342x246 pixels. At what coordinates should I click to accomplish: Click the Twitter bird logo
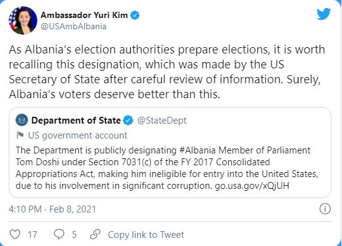coord(324,14)
